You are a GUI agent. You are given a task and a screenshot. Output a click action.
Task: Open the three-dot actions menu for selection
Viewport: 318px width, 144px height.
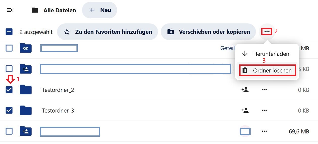click(x=267, y=31)
